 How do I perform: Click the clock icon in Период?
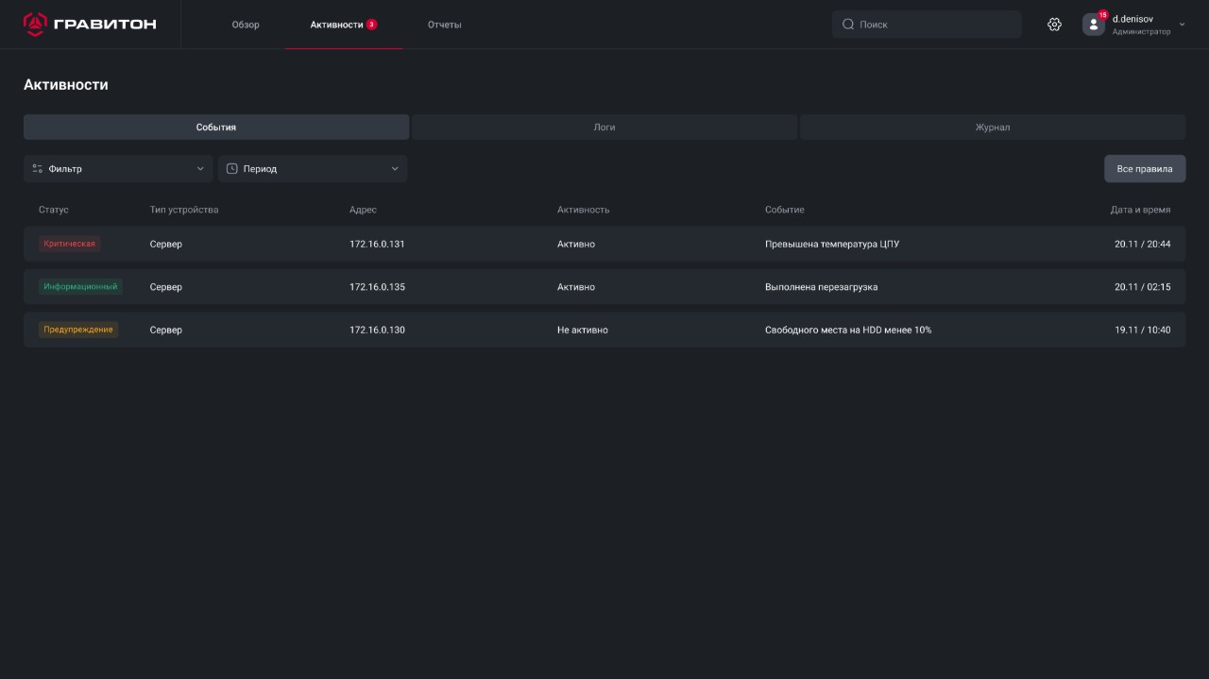[x=232, y=169]
